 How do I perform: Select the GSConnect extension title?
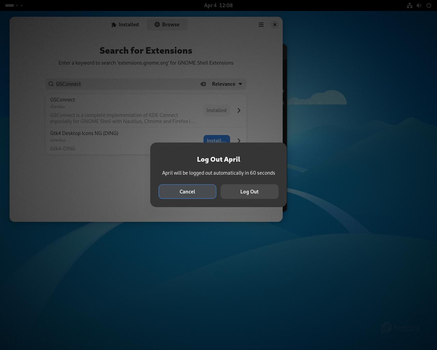pyautogui.click(x=62, y=100)
